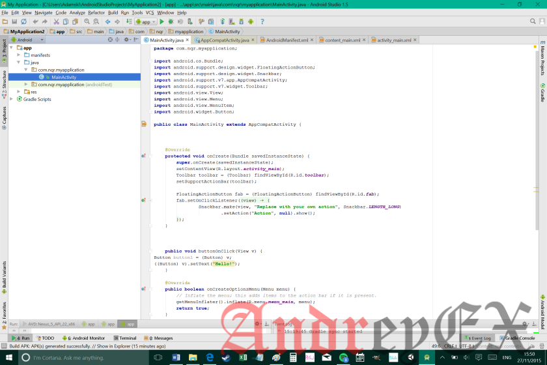547x365 pixels.
Task: Open Project panel gear settings
Action: (127, 40)
